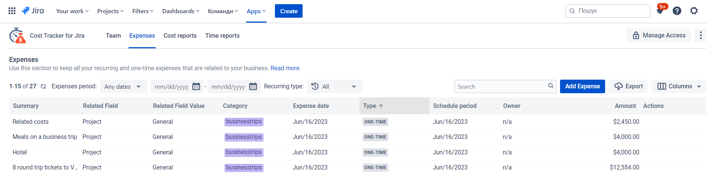706x174 pixels.
Task: Expand the Filters dropdown
Action: pos(143,11)
